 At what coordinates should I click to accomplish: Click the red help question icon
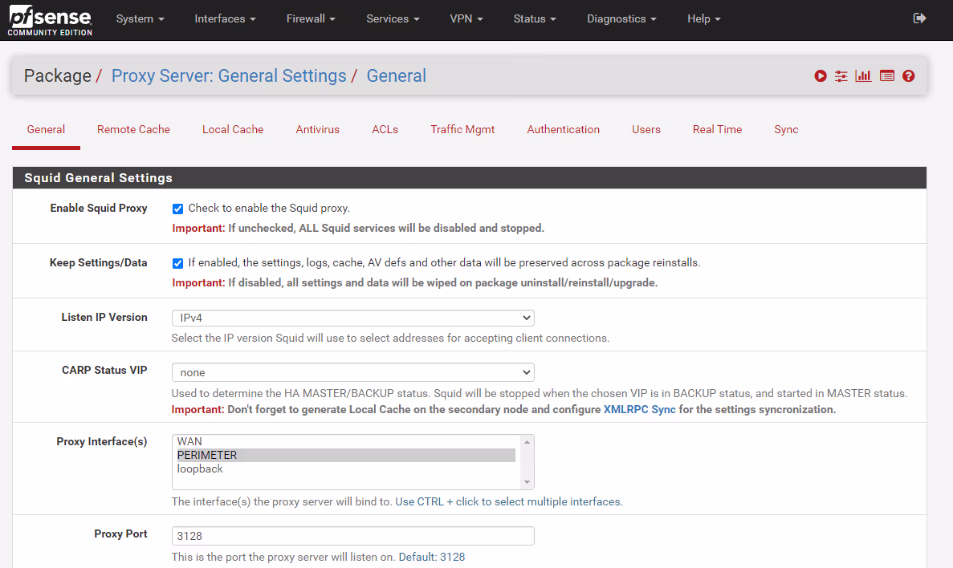click(908, 76)
